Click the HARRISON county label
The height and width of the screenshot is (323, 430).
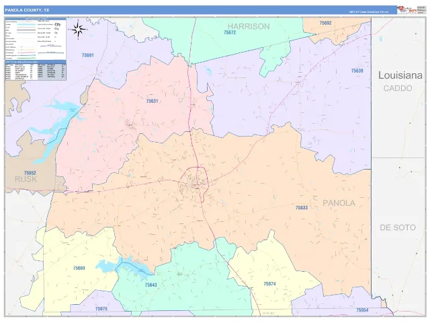tap(249, 26)
